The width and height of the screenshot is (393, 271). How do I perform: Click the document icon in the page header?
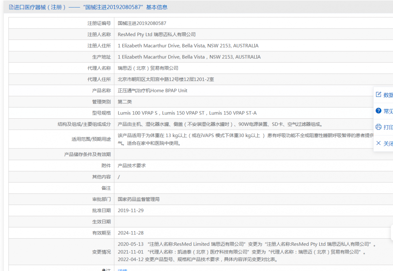[x=11, y=7]
